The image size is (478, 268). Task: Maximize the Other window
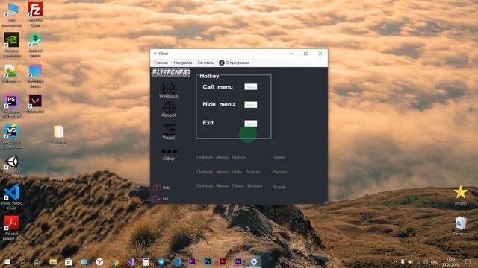point(305,54)
